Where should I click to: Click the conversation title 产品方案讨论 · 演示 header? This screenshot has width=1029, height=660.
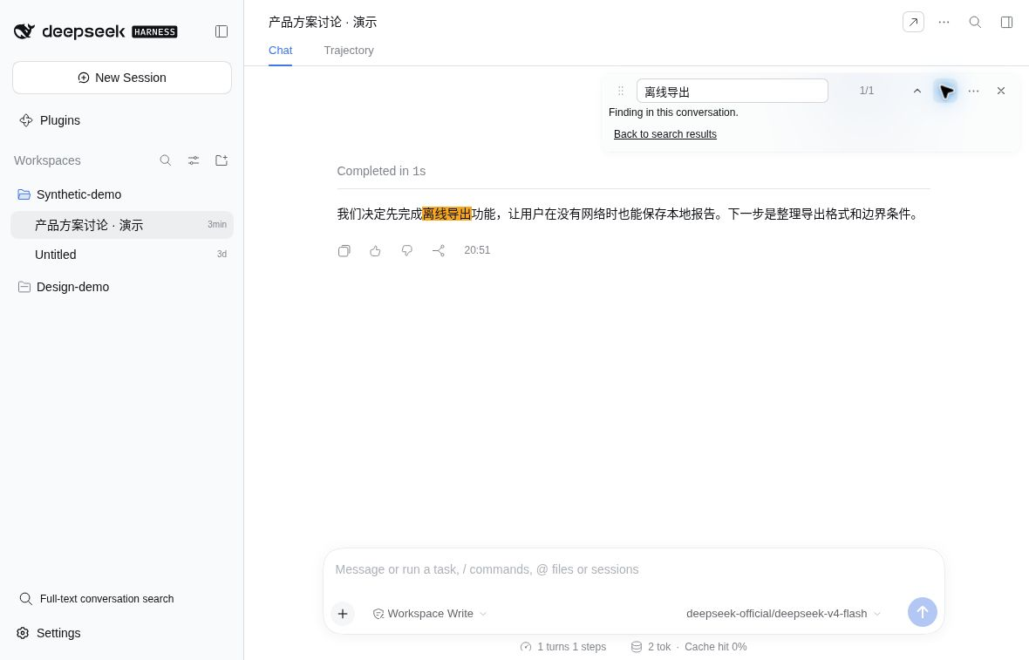[323, 23]
